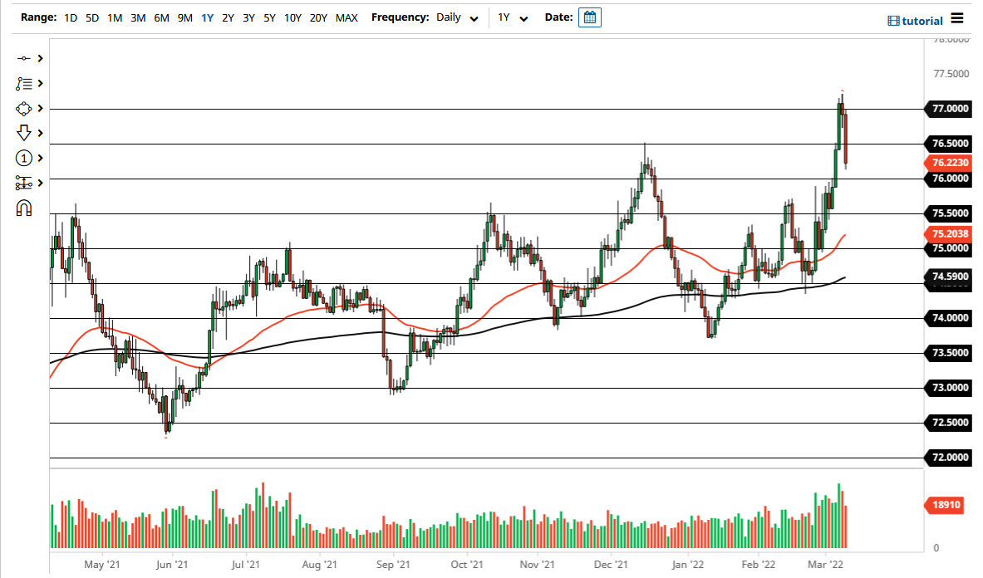
Task: Click the 18910 volume label
Action: [x=946, y=505]
